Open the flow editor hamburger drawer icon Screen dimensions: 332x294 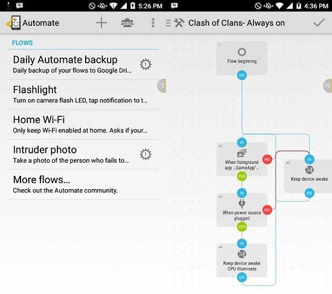point(168,23)
